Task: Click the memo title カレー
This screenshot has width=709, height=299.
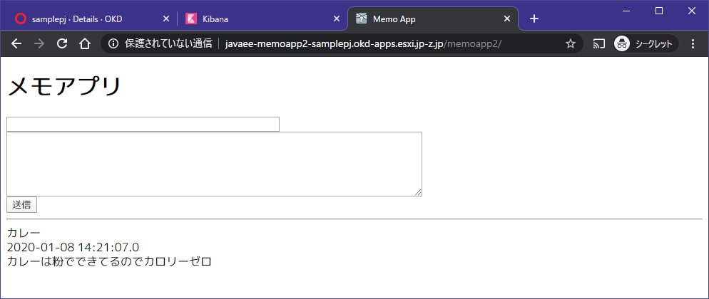Action: pos(24,234)
